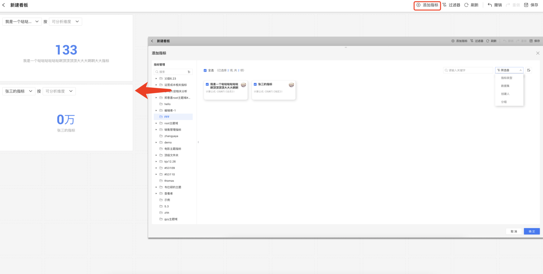Open the first card's 可分析维度 dropdown
The image size is (543, 274).
point(65,22)
